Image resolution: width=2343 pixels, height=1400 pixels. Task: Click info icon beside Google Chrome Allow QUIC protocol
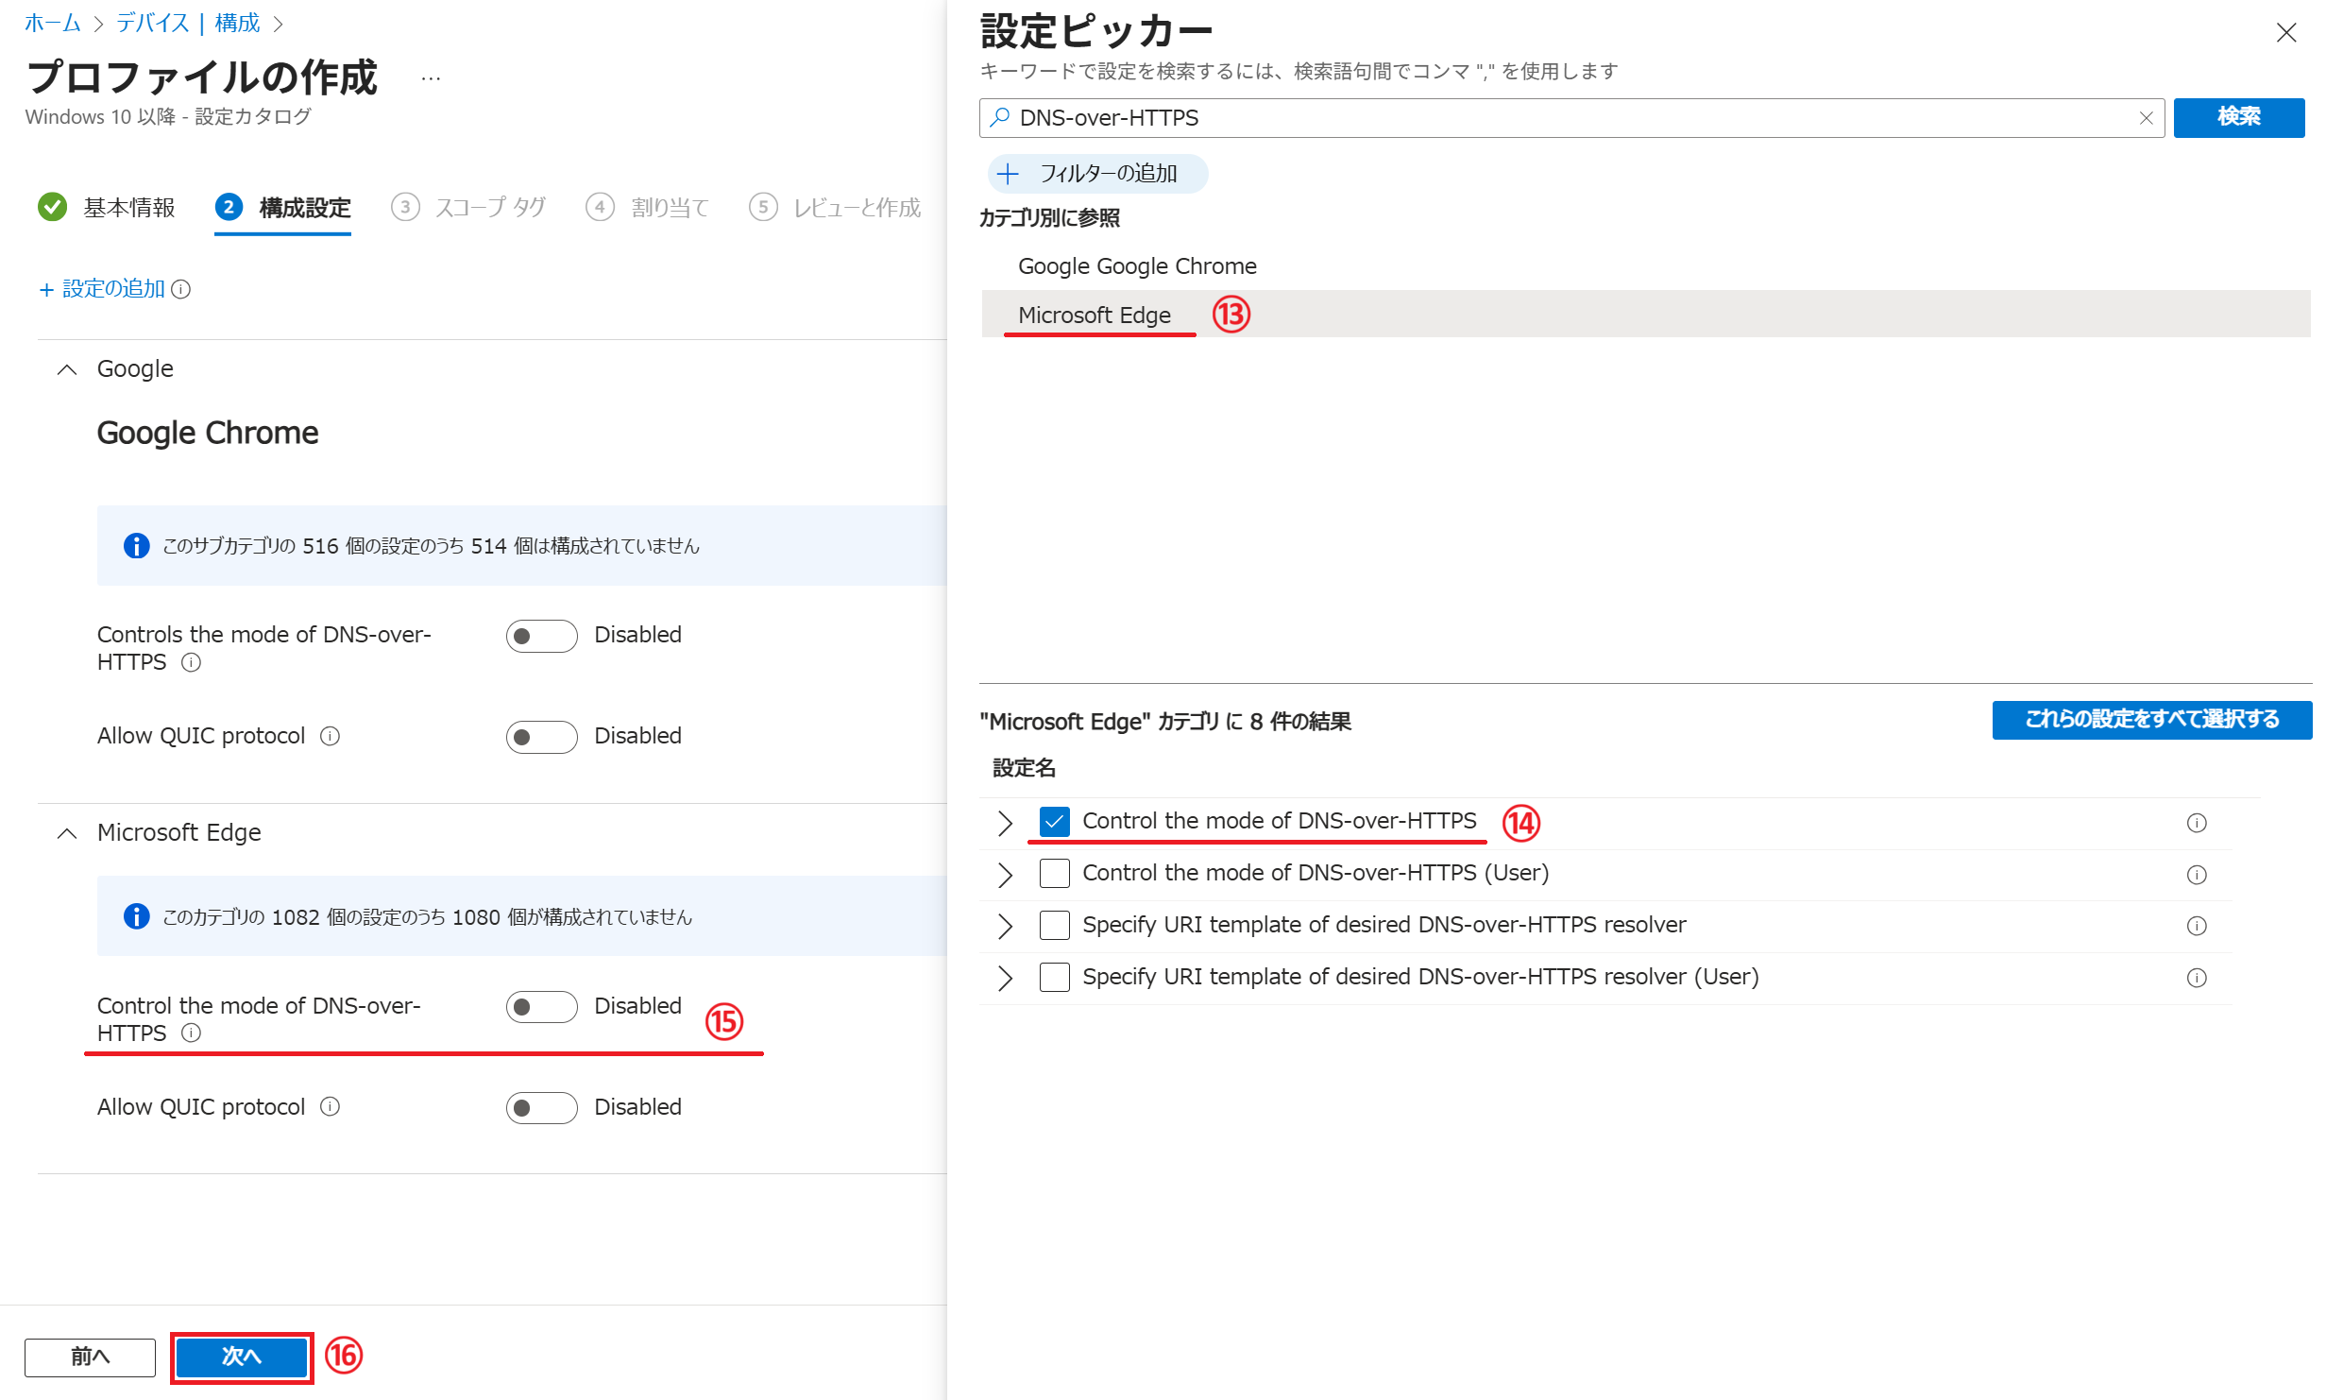coord(330,736)
